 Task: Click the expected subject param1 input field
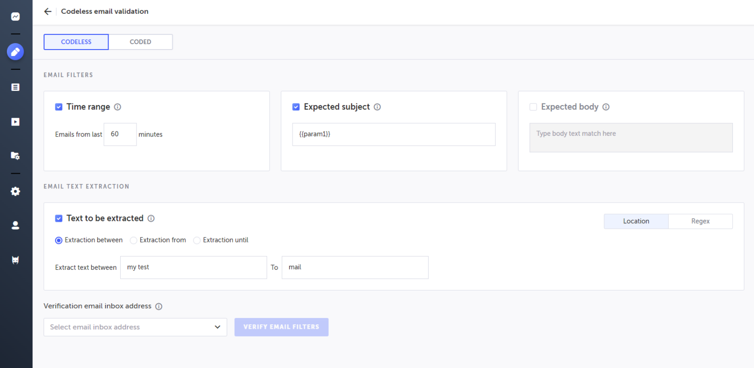tap(394, 134)
